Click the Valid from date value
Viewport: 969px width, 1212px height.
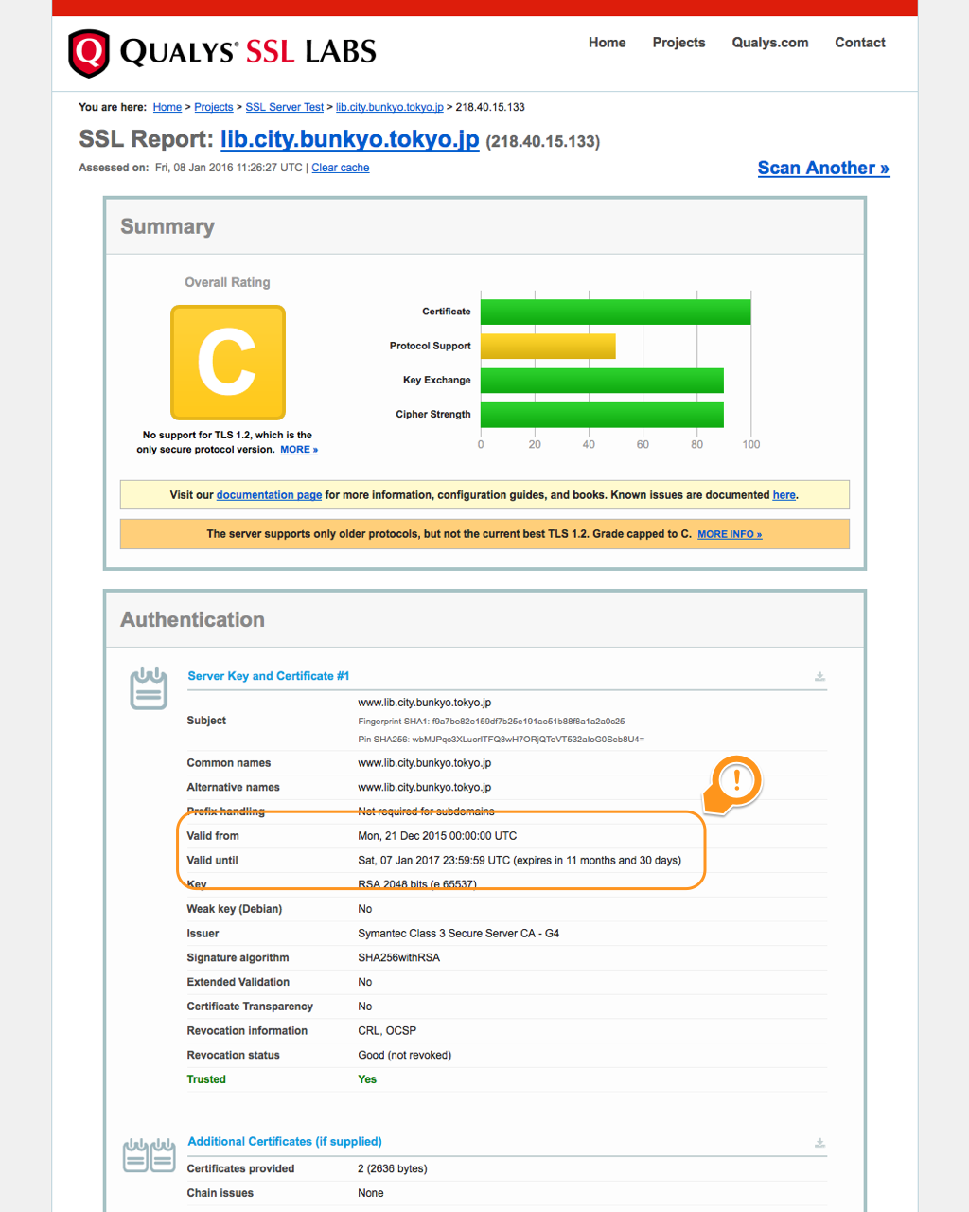point(437,836)
